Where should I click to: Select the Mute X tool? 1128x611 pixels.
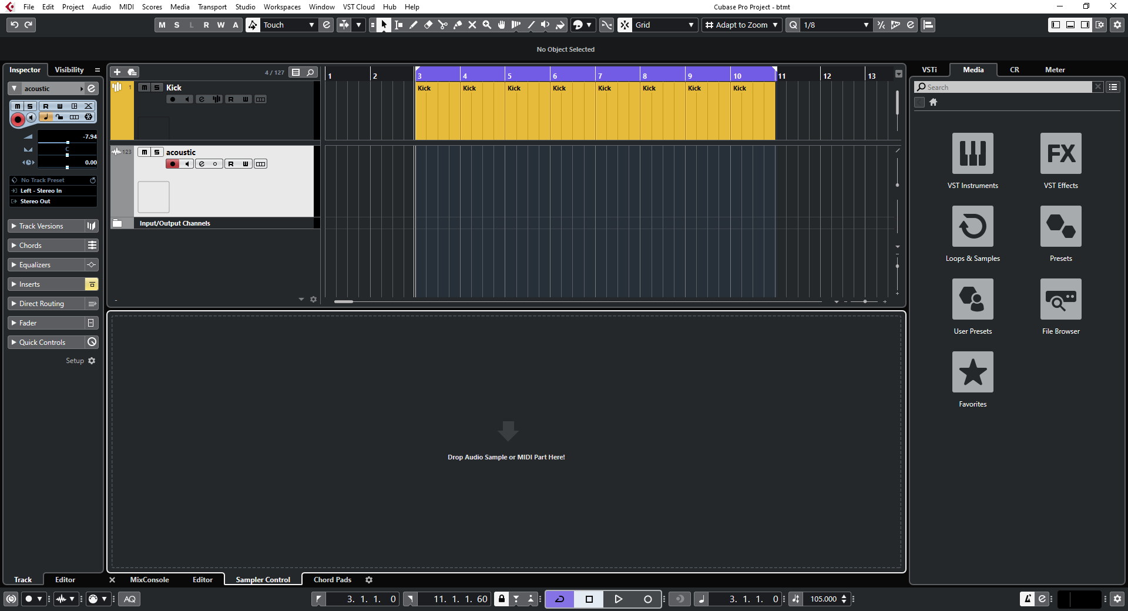[x=472, y=25]
